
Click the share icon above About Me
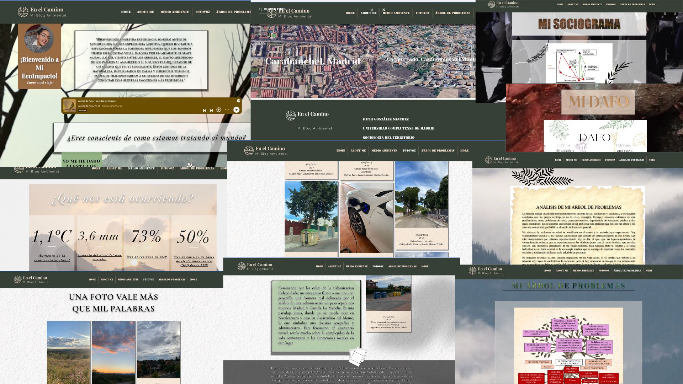[372, 10]
